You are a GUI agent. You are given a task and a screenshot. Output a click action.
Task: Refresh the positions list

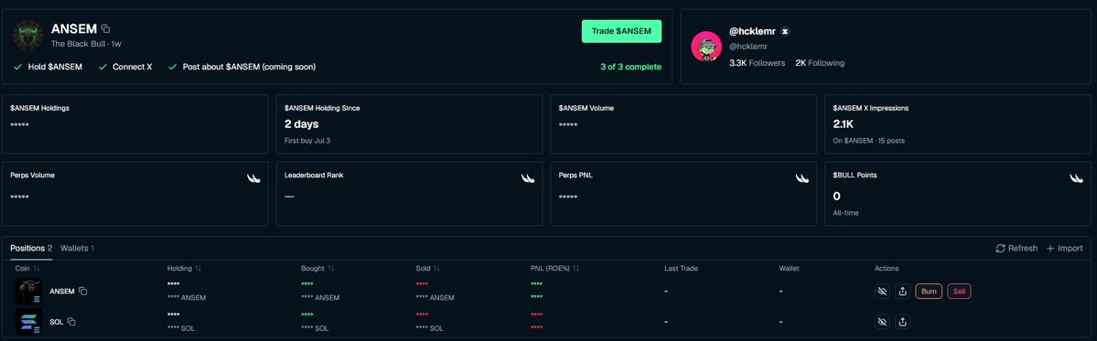[x=1016, y=248]
